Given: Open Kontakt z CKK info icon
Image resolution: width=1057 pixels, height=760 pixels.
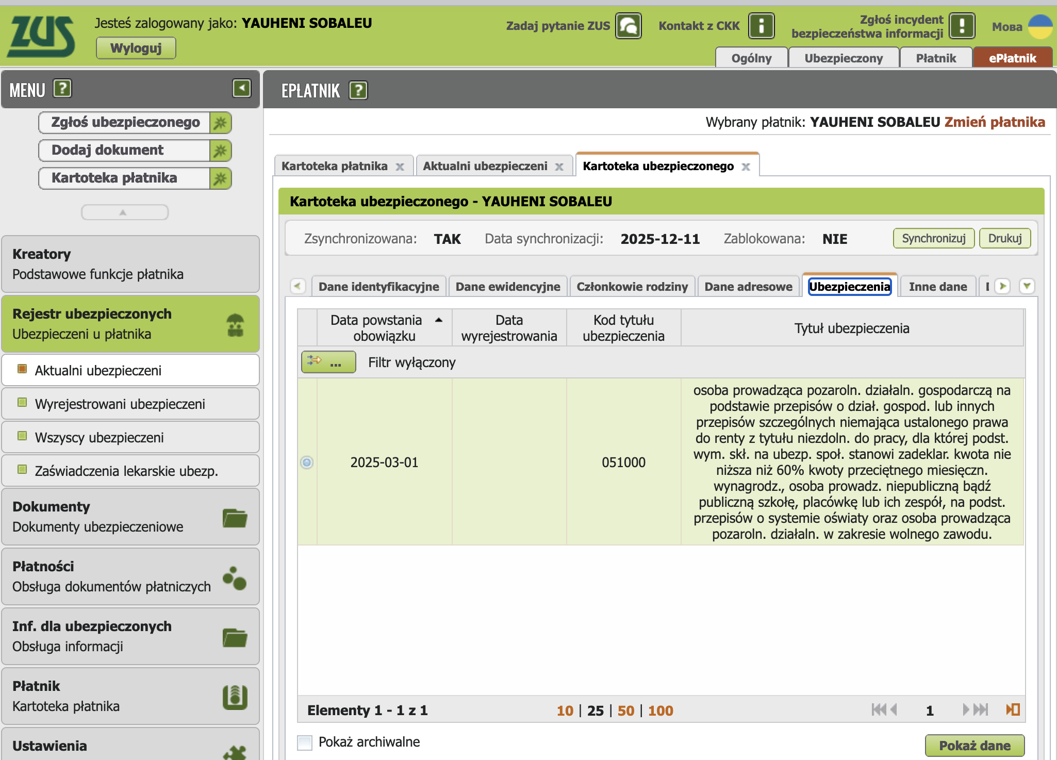Looking at the screenshot, I should [762, 26].
